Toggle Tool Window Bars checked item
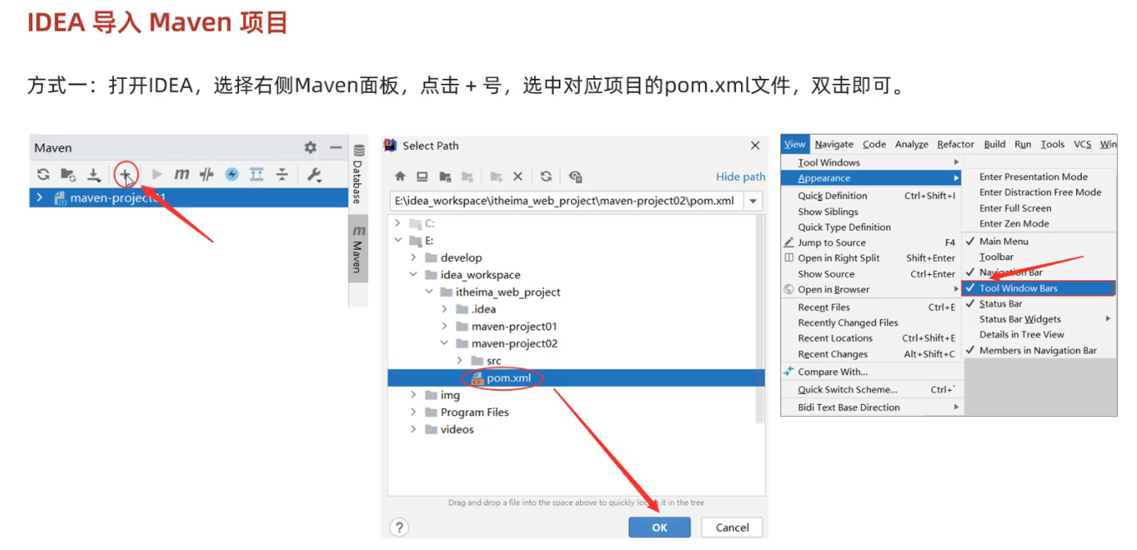This screenshot has height=550, width=1137. point(1038,288)
